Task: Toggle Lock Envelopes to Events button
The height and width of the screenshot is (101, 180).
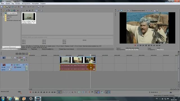Action: click(x=106, y=92)
